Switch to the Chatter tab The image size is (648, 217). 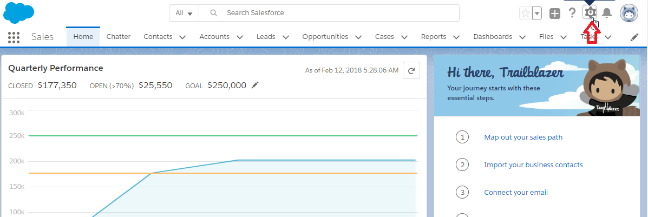pyautogui.click(x=119, y=37)
